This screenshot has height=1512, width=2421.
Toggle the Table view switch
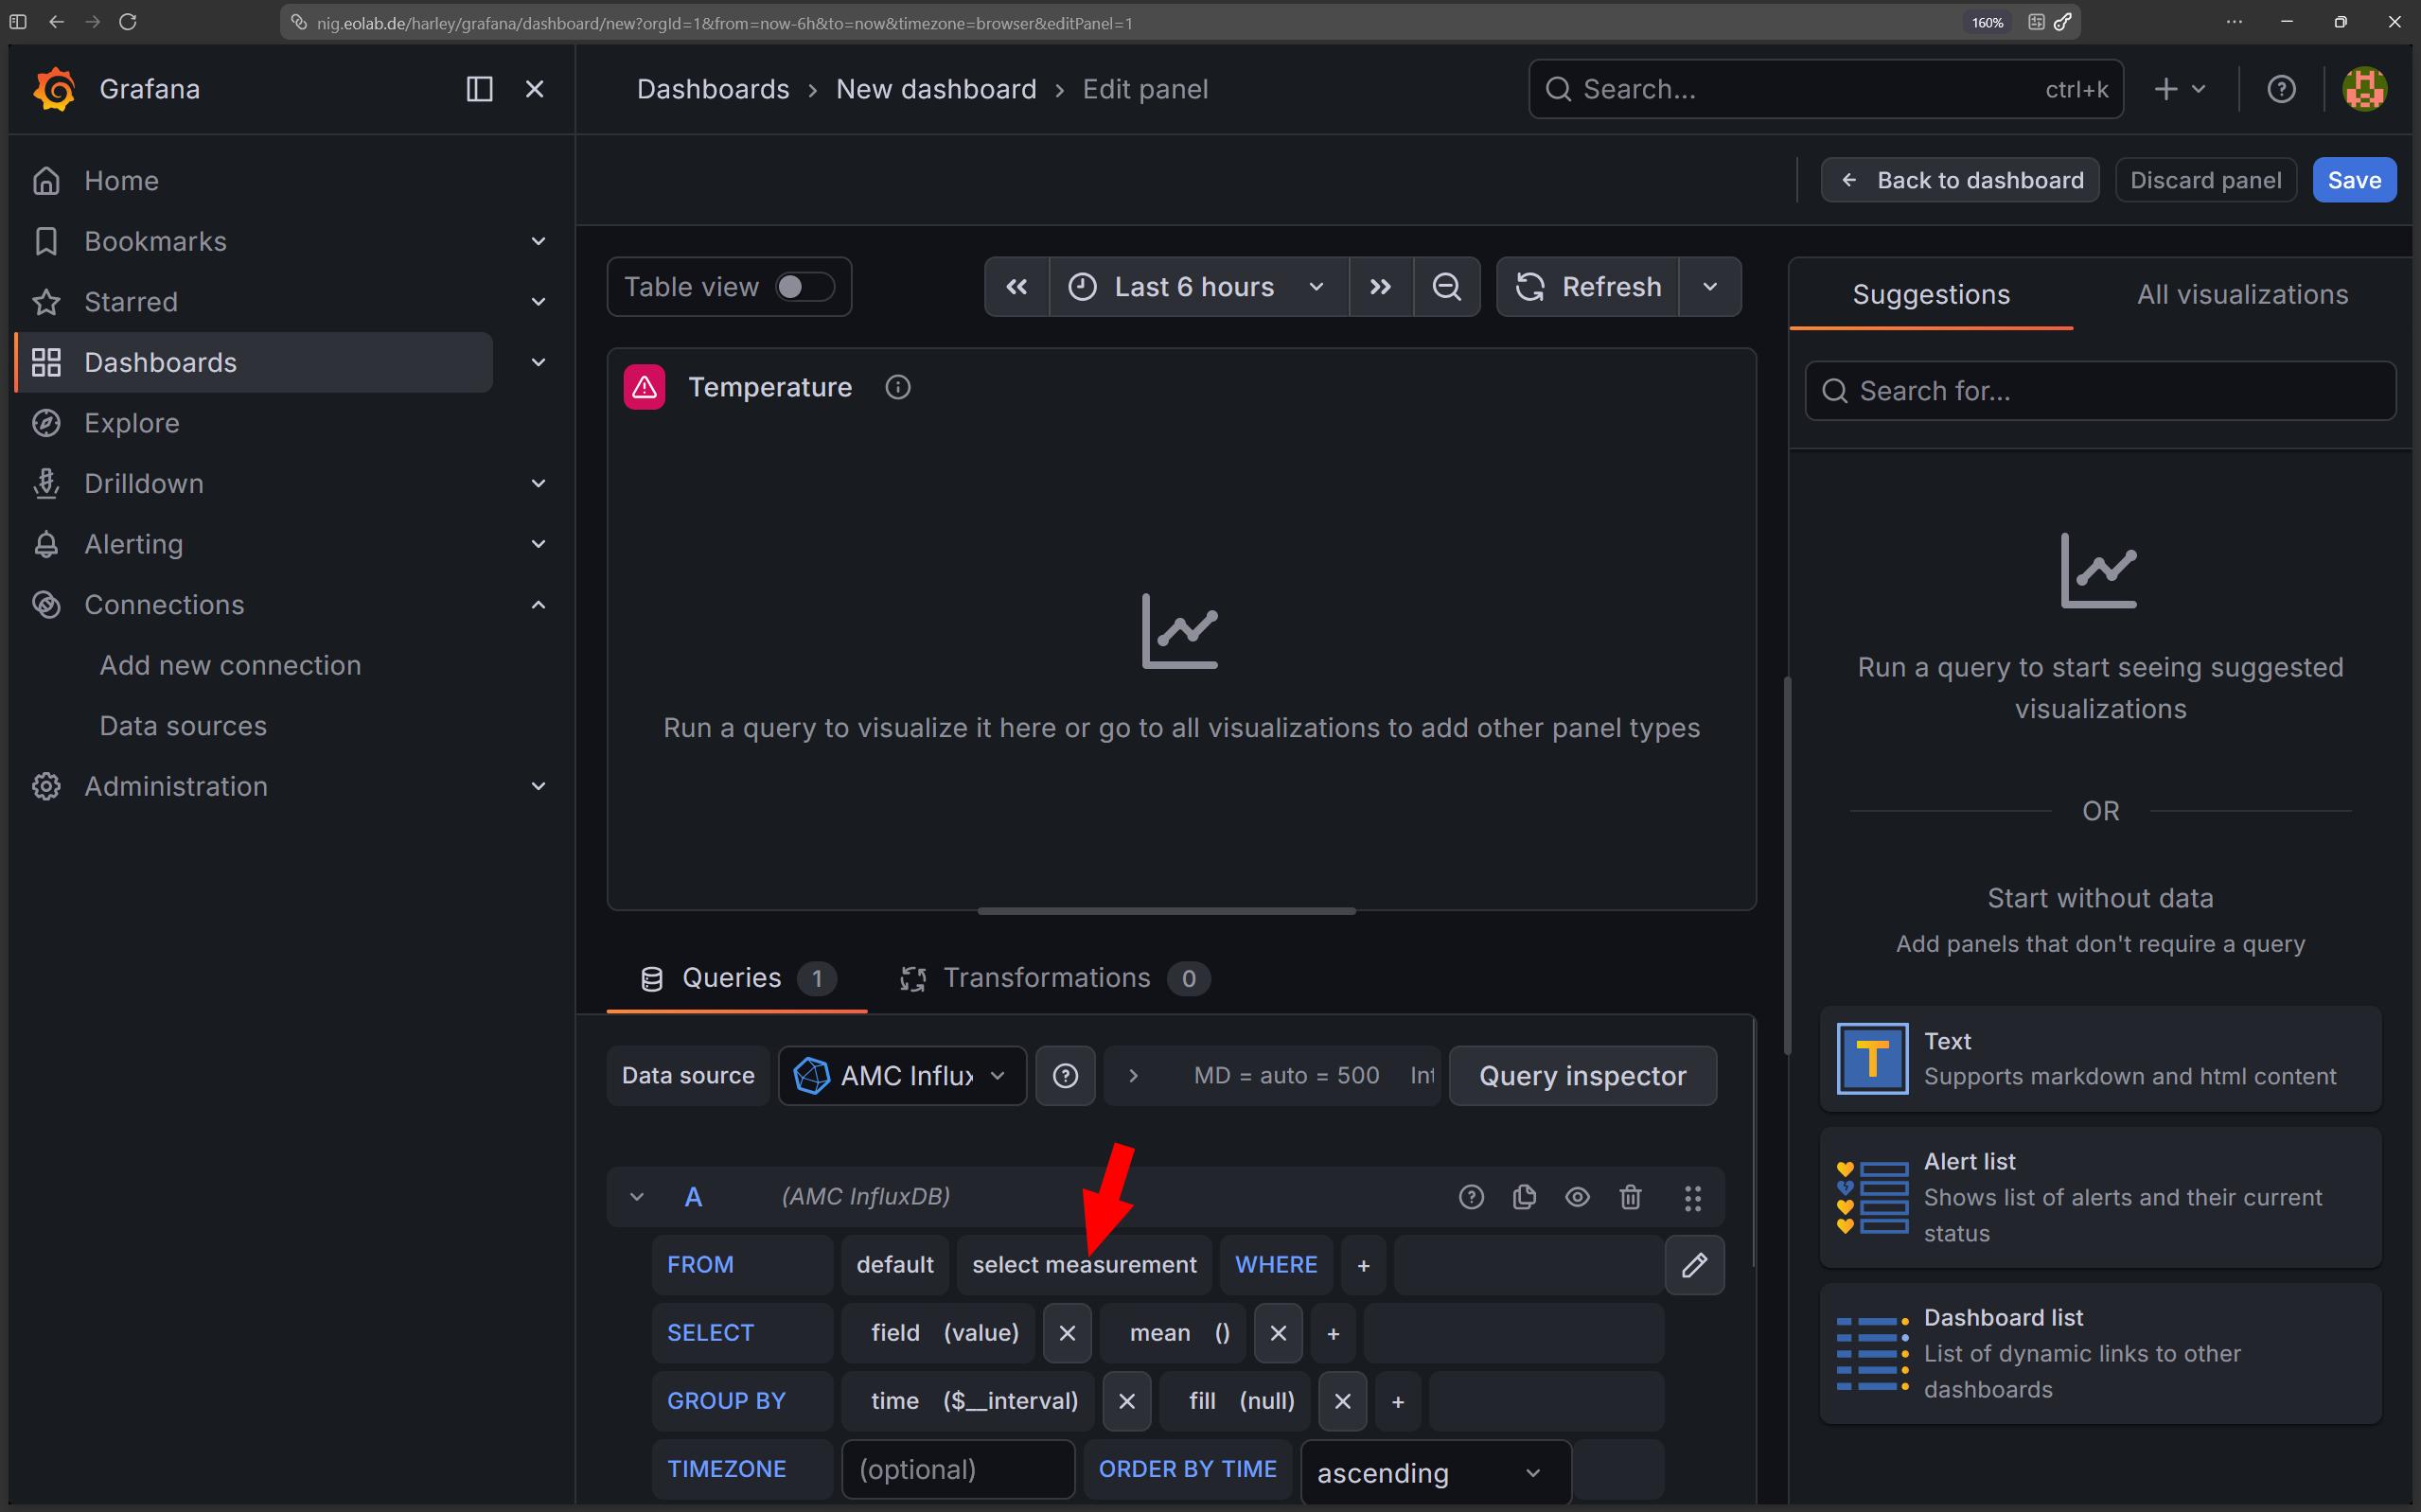(x=804, y=287)
